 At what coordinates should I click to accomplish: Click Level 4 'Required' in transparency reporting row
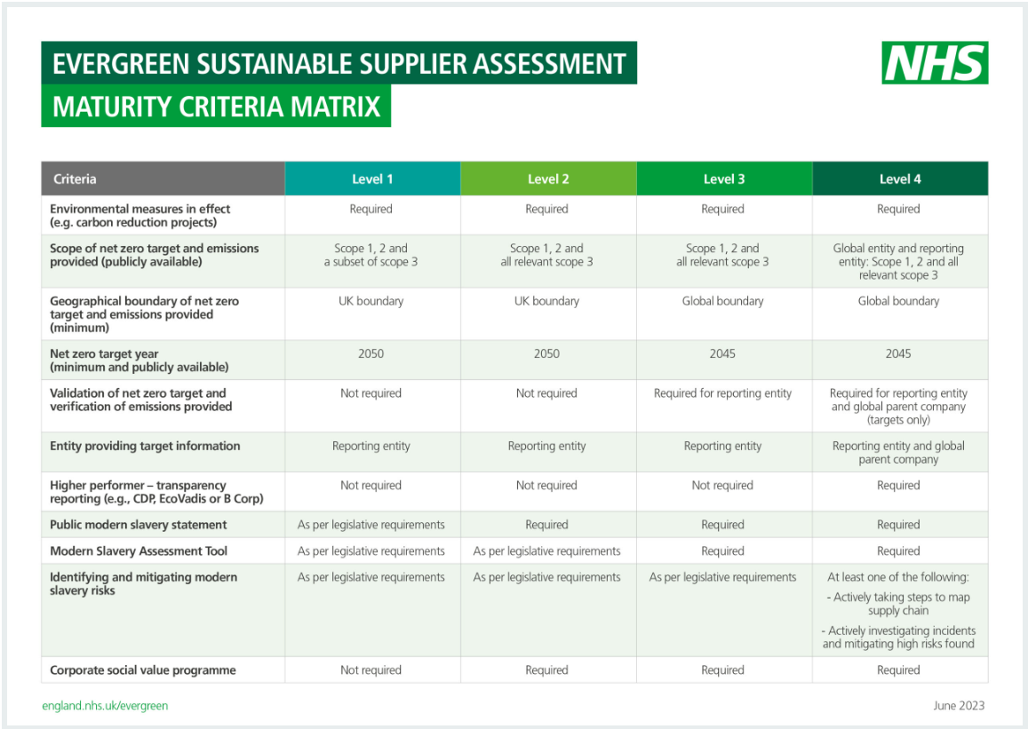[x=898, y=486]
